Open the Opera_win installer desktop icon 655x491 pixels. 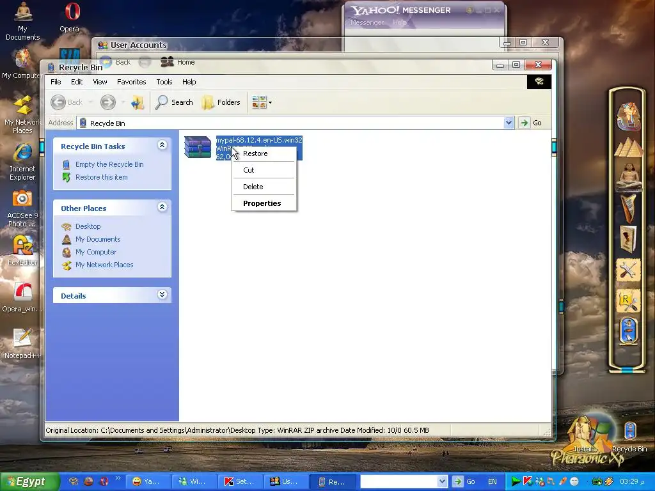coord(21,297)
